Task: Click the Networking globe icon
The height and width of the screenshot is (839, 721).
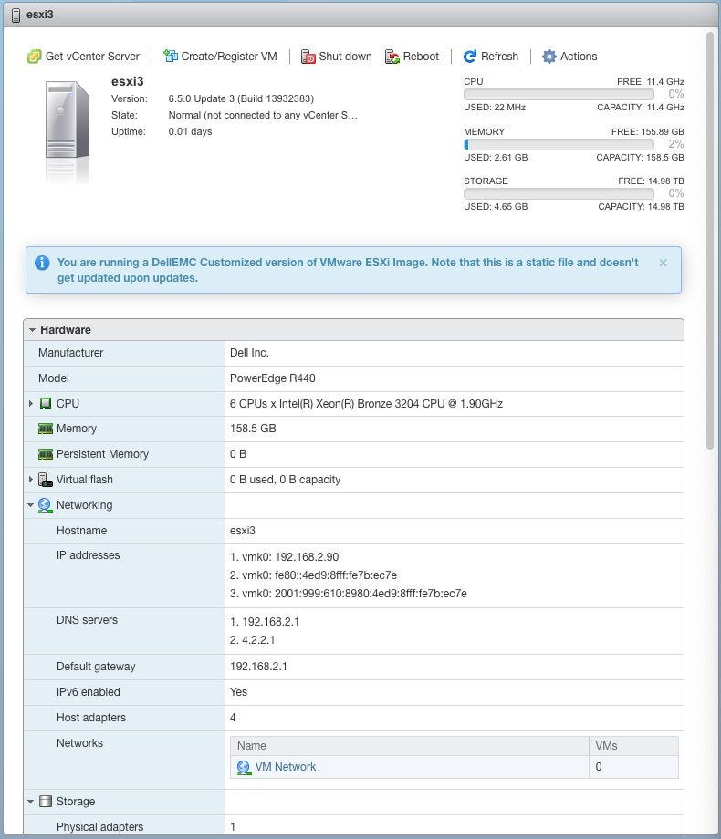Action: 45,505
